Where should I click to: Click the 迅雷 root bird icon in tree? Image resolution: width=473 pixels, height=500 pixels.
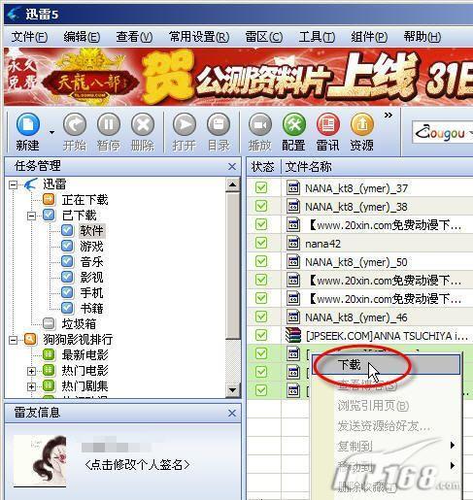click(30, 183)
